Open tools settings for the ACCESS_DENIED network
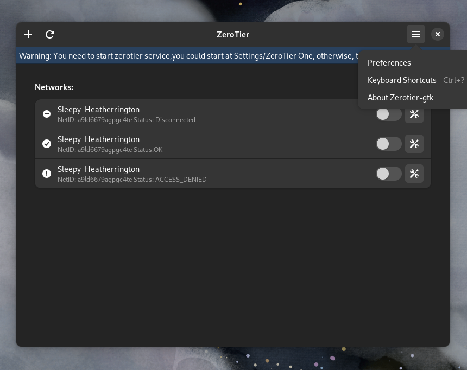This screenshot has width=467, height=370. click(414, 174)
